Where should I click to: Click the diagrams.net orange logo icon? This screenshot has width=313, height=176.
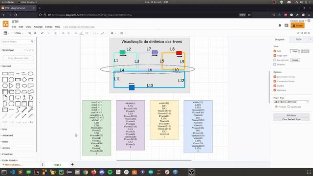5,24
